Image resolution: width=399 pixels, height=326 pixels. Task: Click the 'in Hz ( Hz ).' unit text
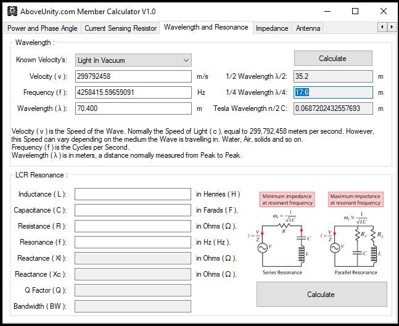(213, 242)
